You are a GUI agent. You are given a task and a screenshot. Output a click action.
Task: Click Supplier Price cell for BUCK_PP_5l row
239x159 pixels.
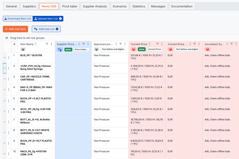[x=73, y=143]
